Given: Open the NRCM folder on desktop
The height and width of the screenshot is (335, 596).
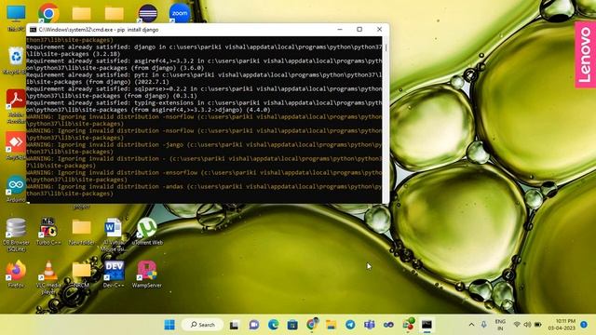Looking at the screenshot, I should 81,275.
